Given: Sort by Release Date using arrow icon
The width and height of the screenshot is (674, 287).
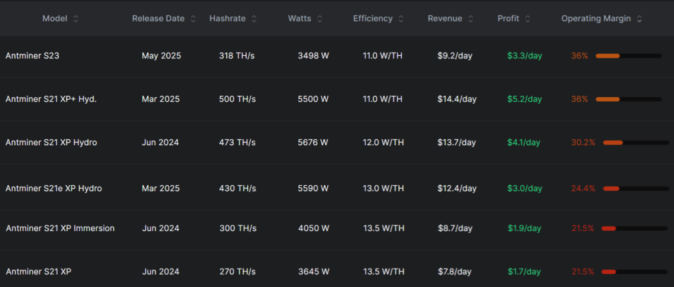Looking at the screenshot, I should point(193,19).
